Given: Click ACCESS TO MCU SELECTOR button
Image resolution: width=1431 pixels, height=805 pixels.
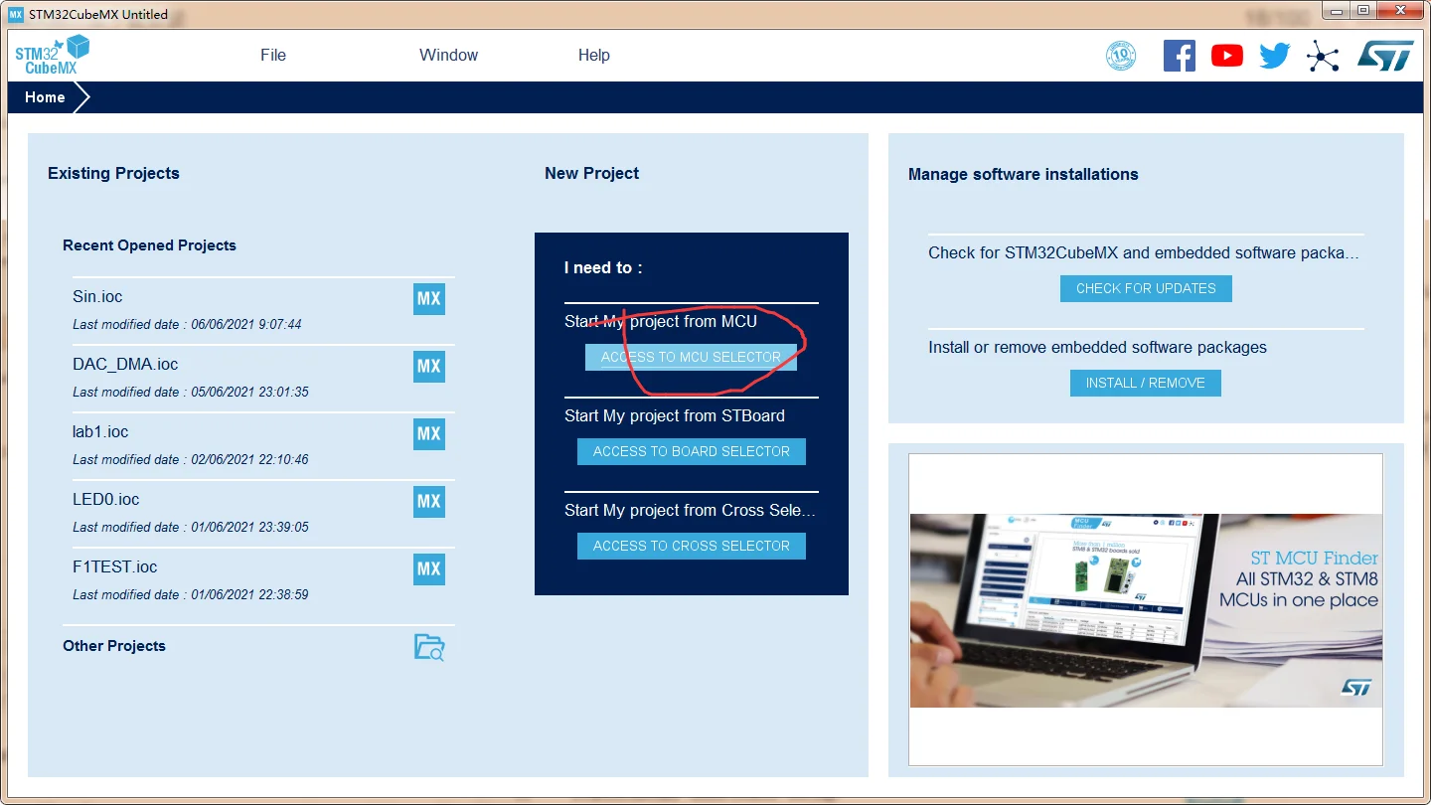Looking at the screenshot, I should (691, 357).
